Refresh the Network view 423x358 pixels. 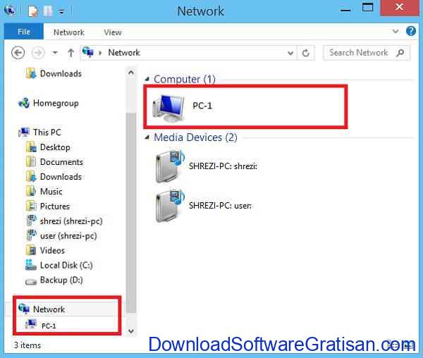tap(306, 53)
